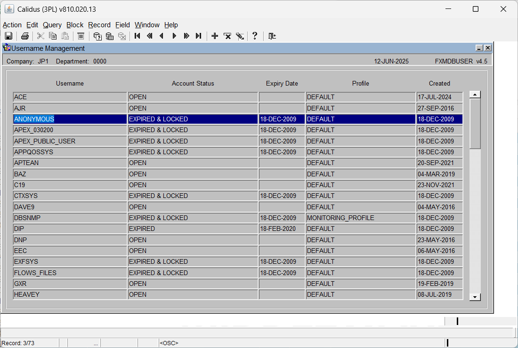This screenshot has height=348, width=518.
Task: Click the Insert Record plus icon
Action: point(215,36)
